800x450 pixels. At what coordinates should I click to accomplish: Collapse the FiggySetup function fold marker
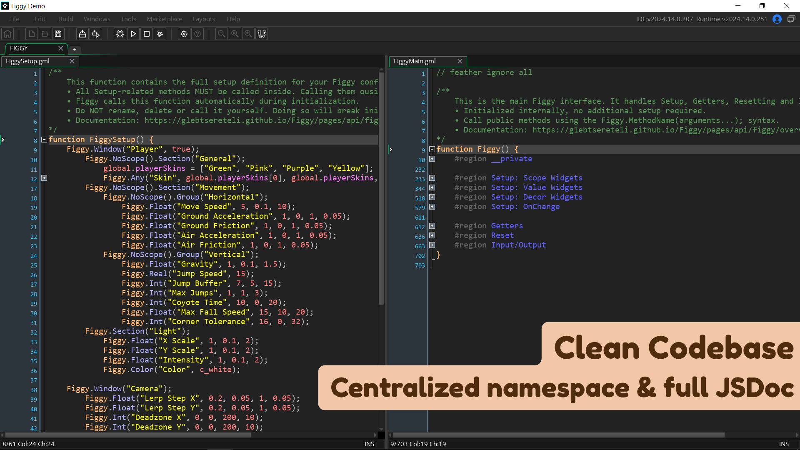click(44, 140)
